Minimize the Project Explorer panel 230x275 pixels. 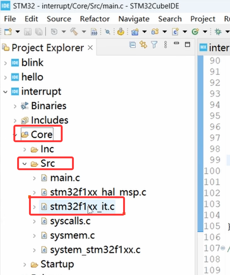point(176,43)
